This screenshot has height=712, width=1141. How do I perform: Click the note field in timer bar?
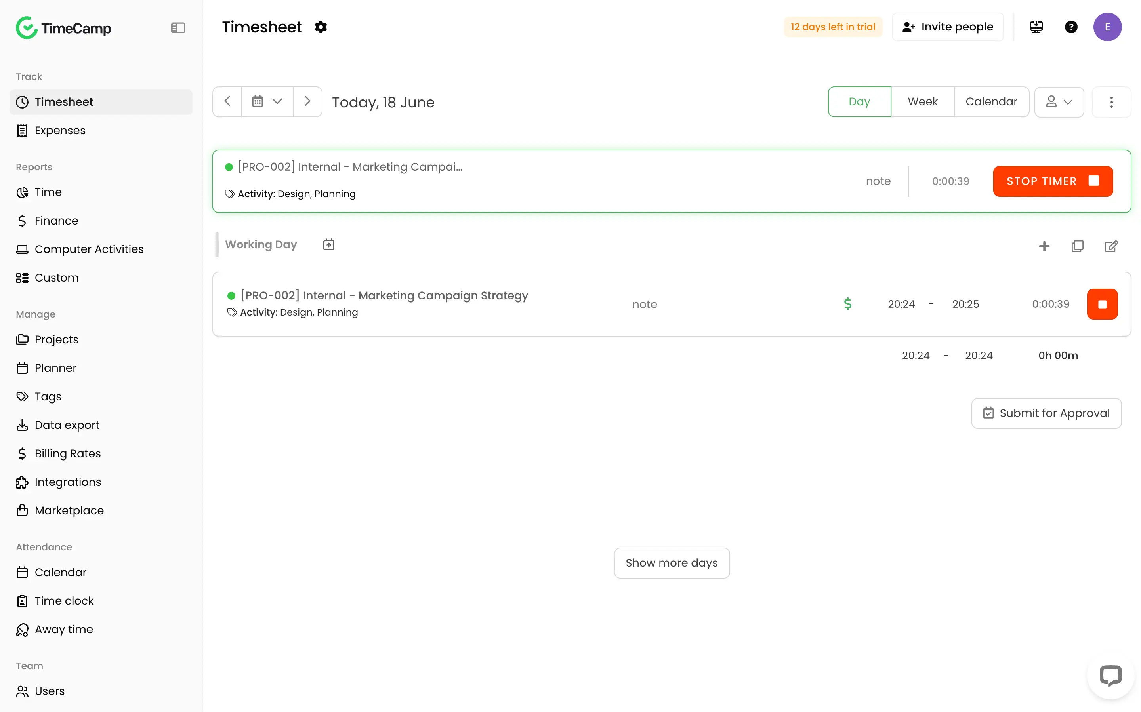[878, 181]
